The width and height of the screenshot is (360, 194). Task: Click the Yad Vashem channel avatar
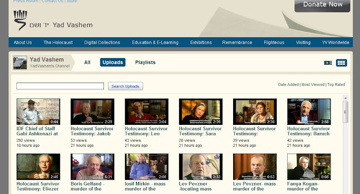coord(20,63)
